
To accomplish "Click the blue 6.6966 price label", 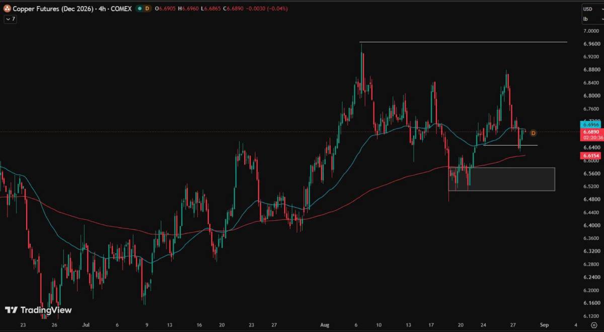I will point(590,124).
